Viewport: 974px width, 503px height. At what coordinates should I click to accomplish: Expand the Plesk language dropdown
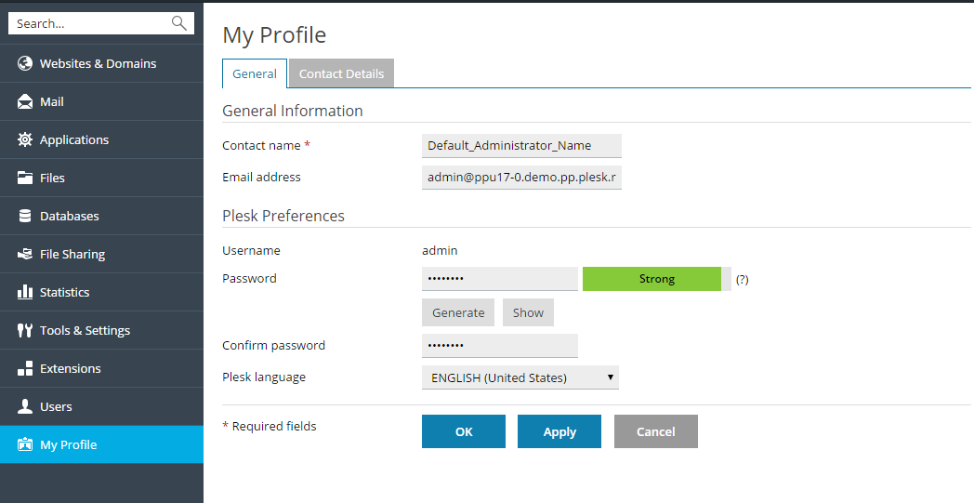[520, 377]
